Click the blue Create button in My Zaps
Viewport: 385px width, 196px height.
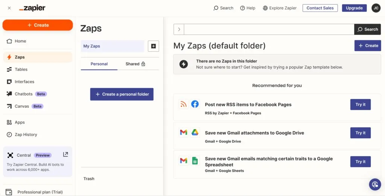tap(368, 45)
